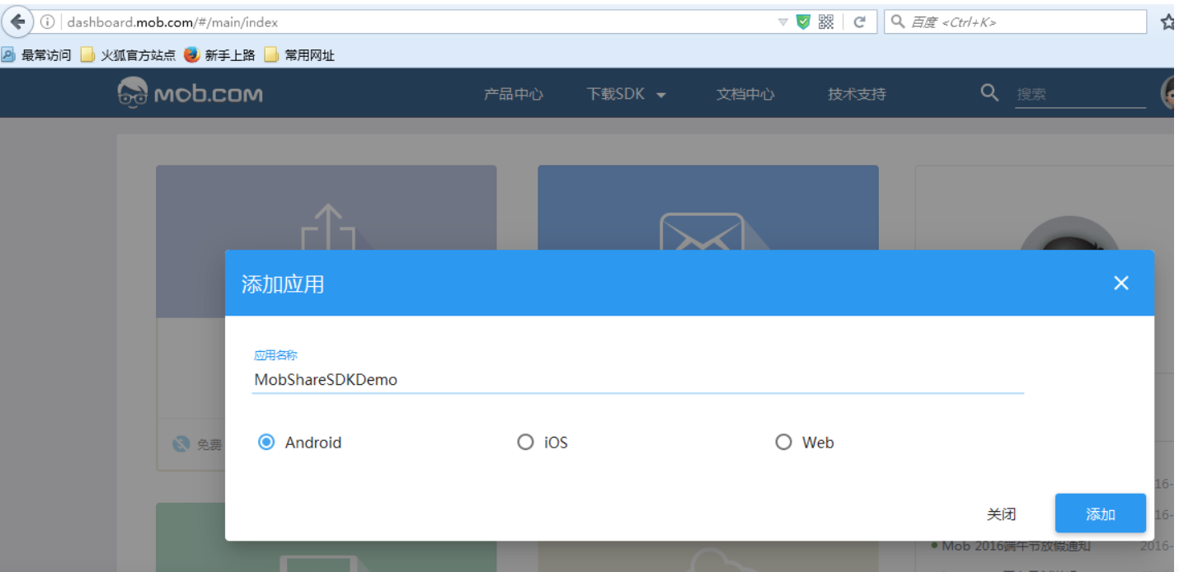Click the bookmark star icon
Screen dimensions: 1179x572
pos(1167,22)
